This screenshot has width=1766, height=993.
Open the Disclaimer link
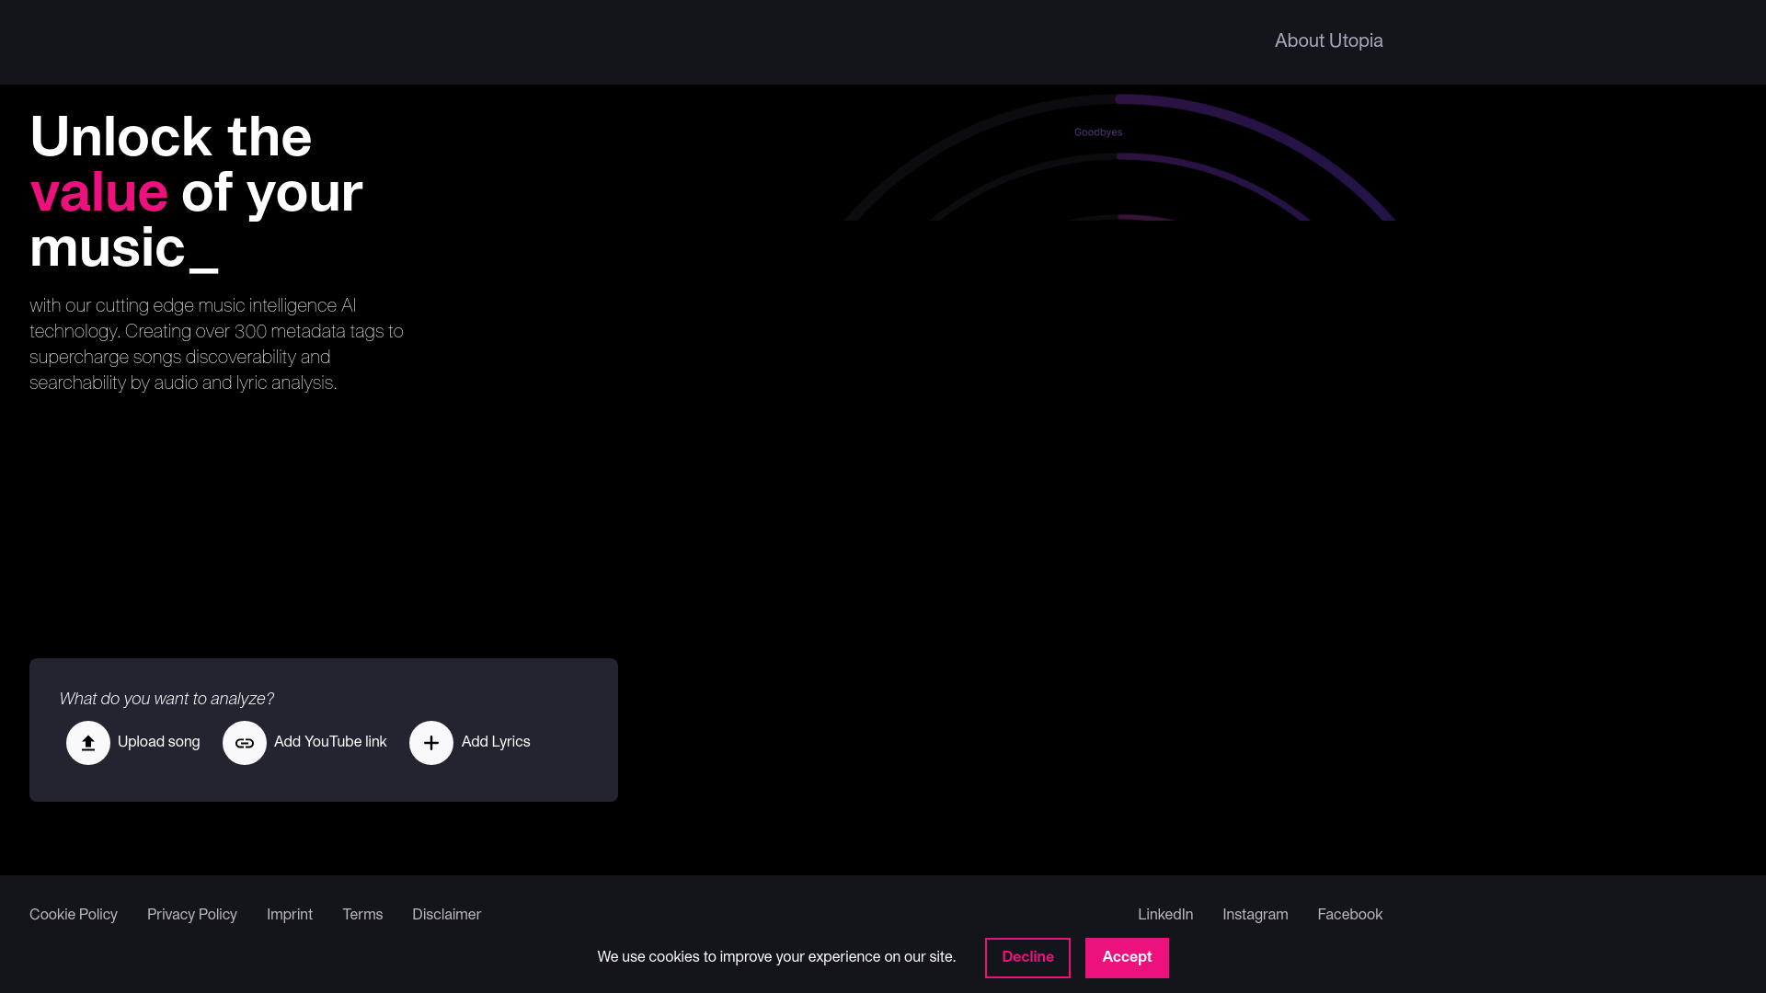click(x=446, y=914)
